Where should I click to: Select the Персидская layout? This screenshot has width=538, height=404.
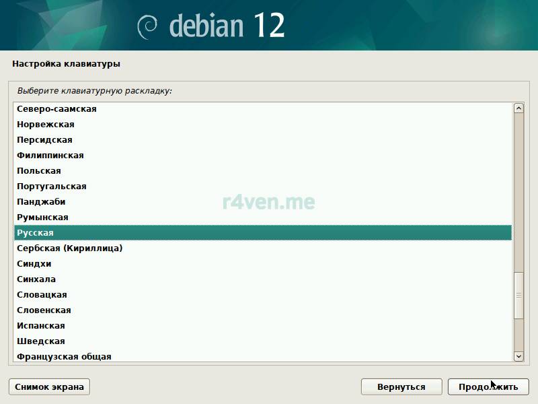44,140
